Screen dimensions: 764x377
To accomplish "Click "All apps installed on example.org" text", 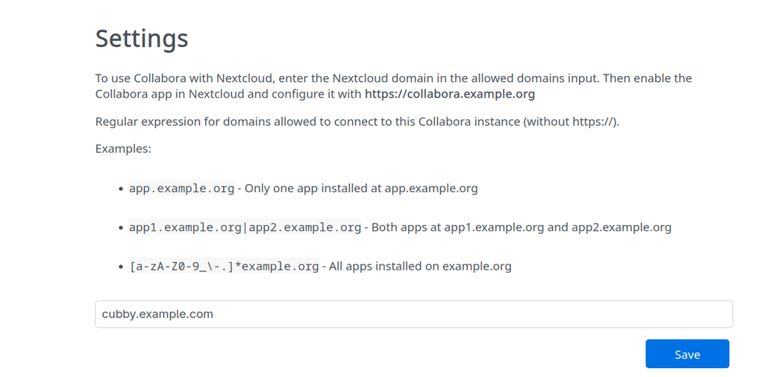I will (419, 266).
